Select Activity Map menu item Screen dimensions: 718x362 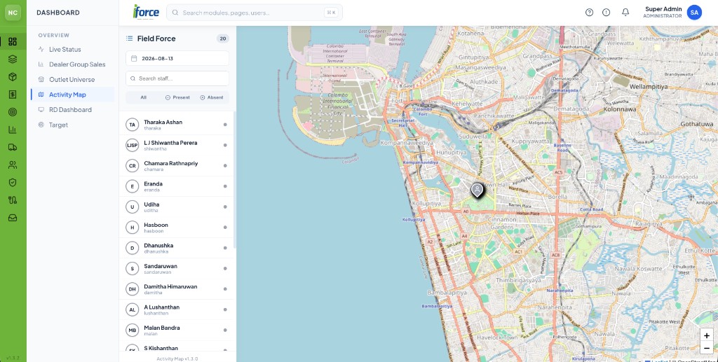click(72, 95)
